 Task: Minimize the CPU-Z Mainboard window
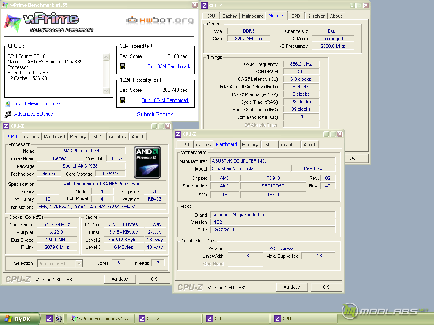(x=326, y=134)
